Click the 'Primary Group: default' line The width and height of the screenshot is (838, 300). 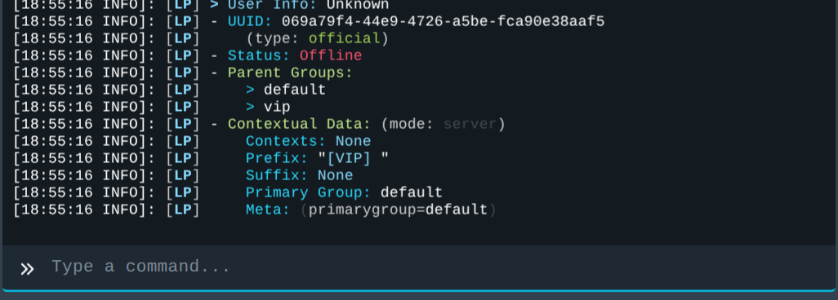(x=344, y=192)
